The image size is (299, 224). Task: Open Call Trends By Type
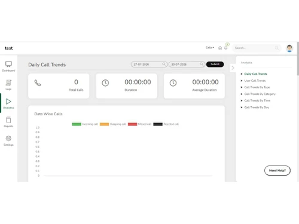pos(257,87)
